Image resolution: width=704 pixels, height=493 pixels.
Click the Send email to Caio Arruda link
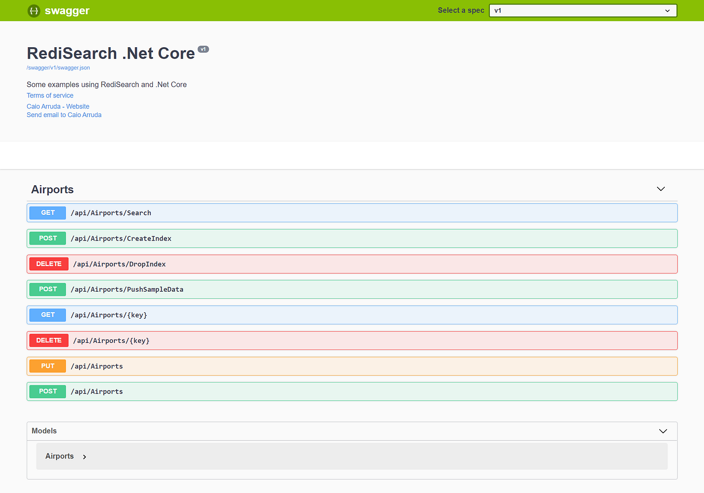pos(63,114)
